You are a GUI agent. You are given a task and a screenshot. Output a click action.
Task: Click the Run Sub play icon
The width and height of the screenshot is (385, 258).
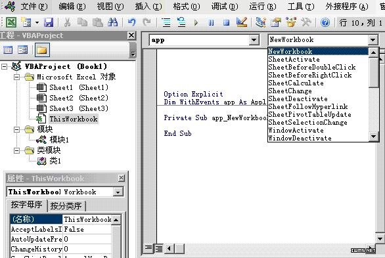(196, 23)
